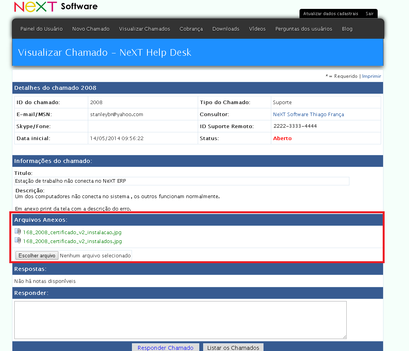Open the Blog page
The image size is (409, 351).
(347, 29)
